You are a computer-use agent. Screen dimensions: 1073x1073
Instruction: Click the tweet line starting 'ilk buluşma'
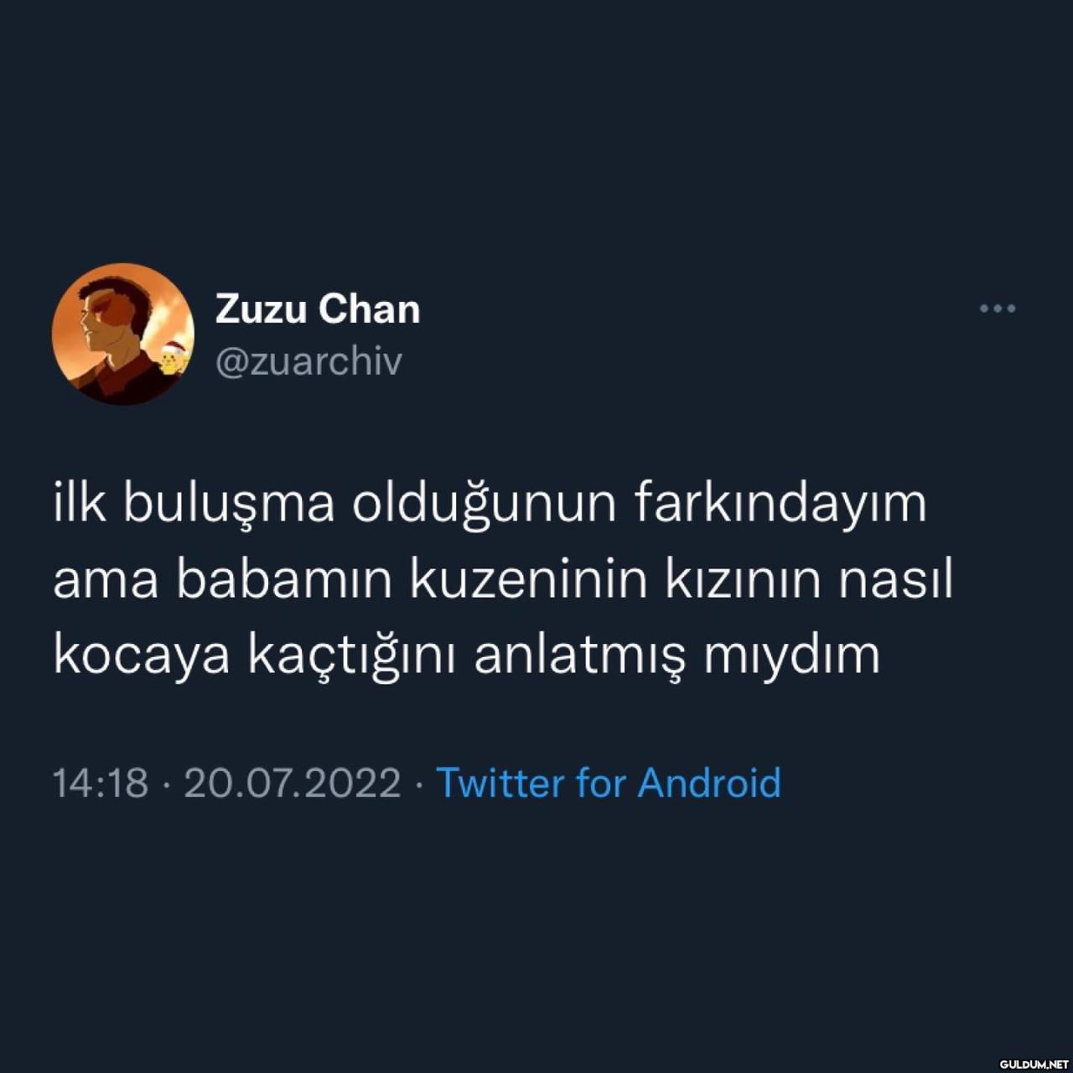[490, 505]
